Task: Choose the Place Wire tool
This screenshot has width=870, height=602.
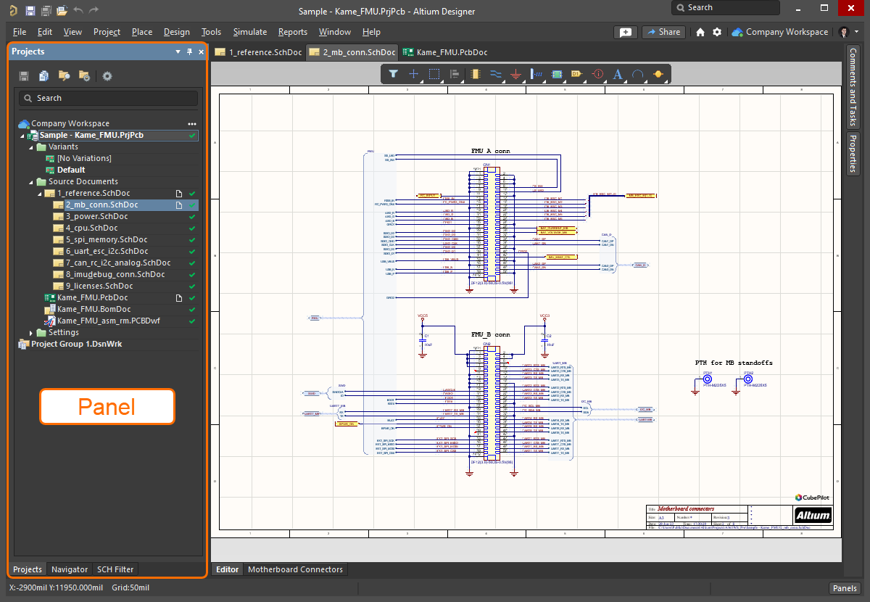Action: (x=496, y=74)
